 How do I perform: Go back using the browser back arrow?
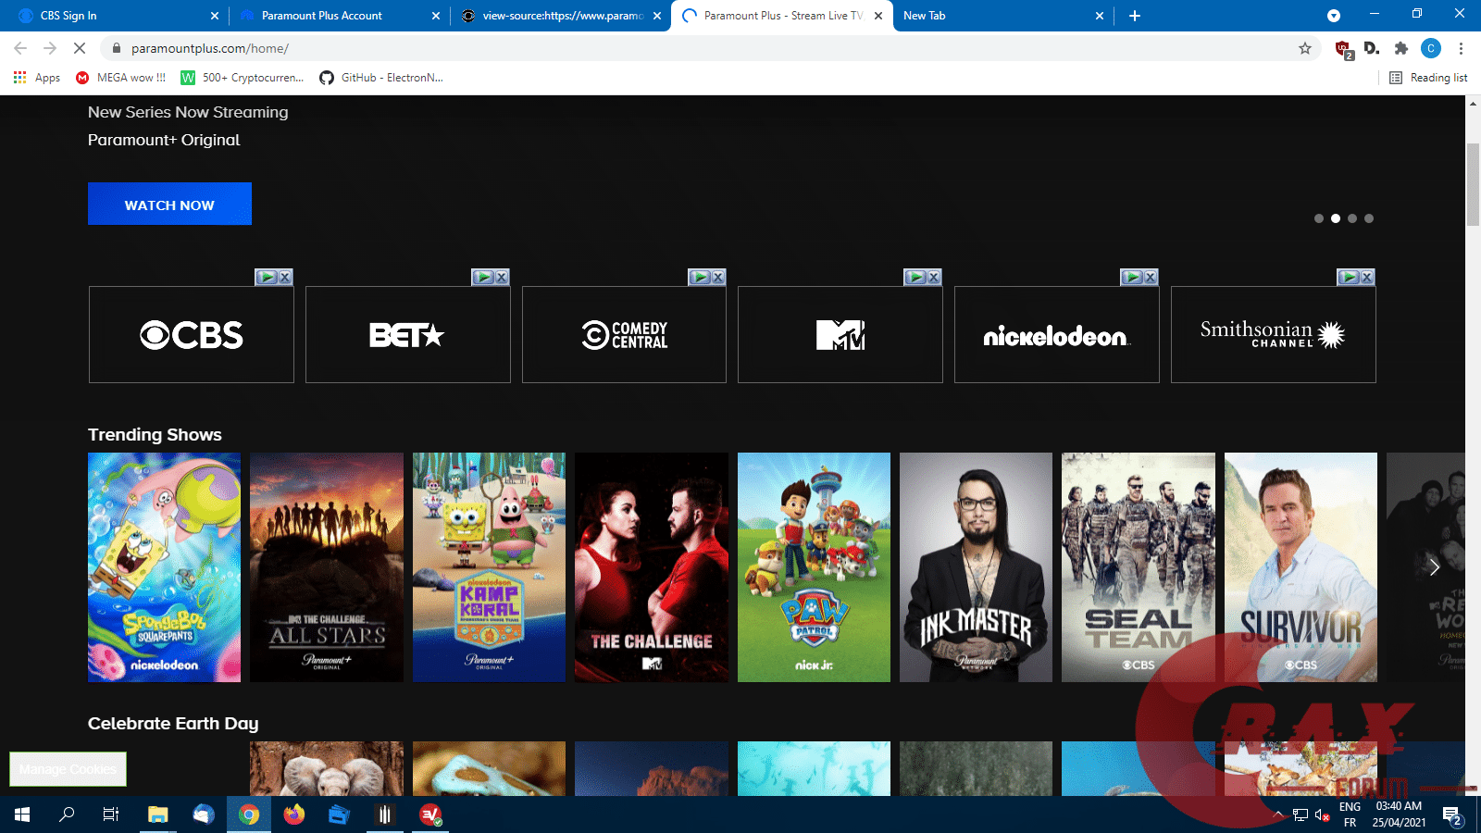click(x=20, y=48)
